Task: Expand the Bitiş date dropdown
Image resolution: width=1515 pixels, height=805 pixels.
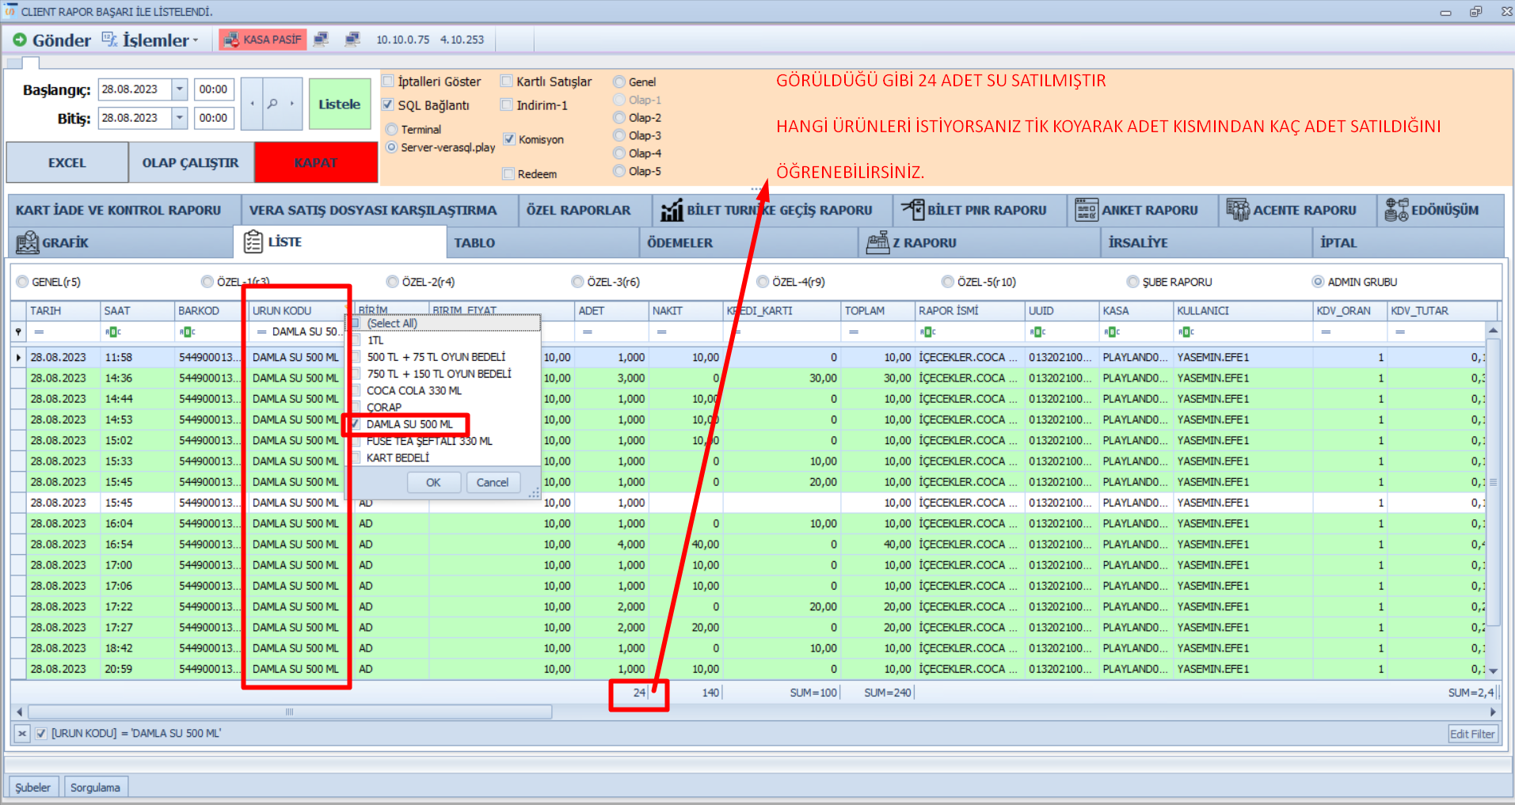Action: coord(180,118)
